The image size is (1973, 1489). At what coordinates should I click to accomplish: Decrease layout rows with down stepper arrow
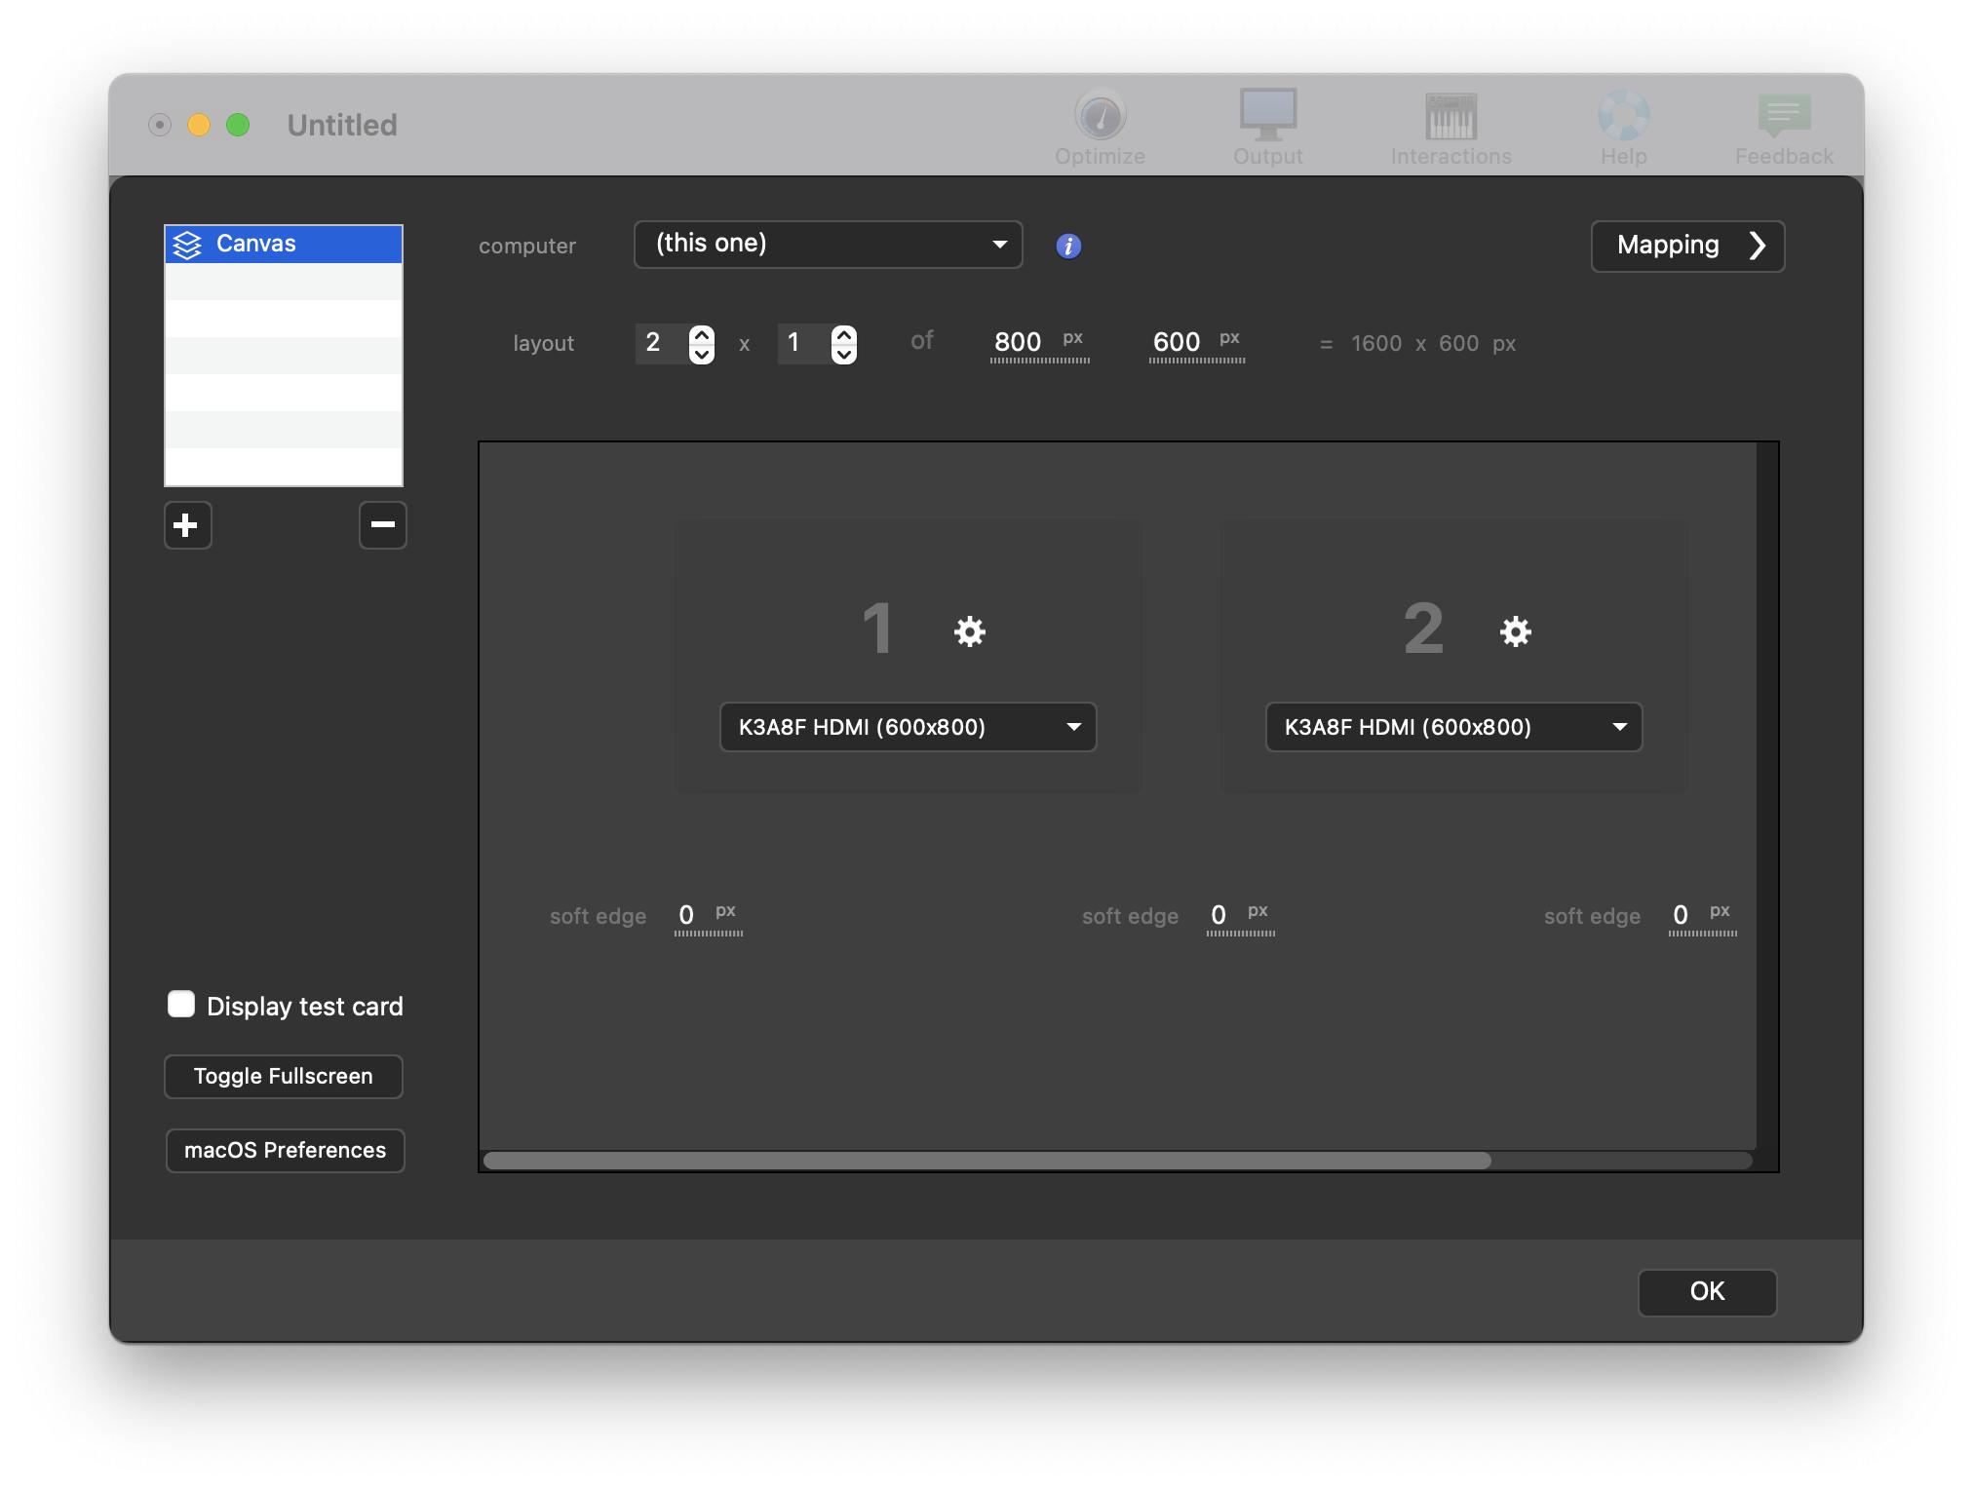pos(843,354)
